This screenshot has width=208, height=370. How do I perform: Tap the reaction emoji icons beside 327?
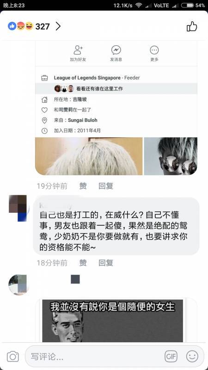pos(20,26)
